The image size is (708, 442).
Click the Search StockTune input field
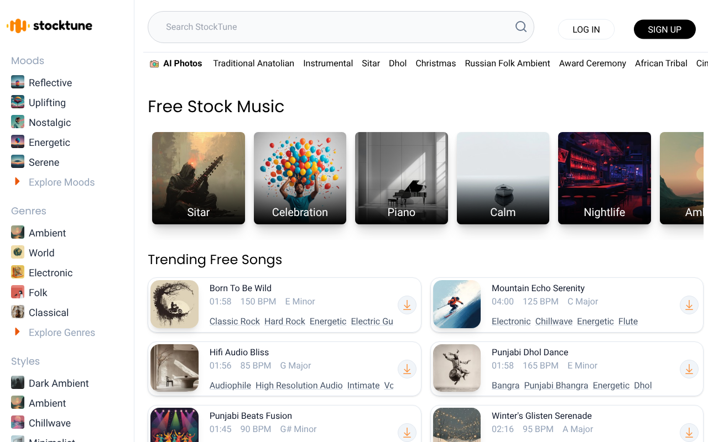pos(332,26)
